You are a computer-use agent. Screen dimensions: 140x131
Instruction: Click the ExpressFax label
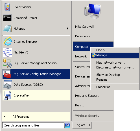pos(21,95)
